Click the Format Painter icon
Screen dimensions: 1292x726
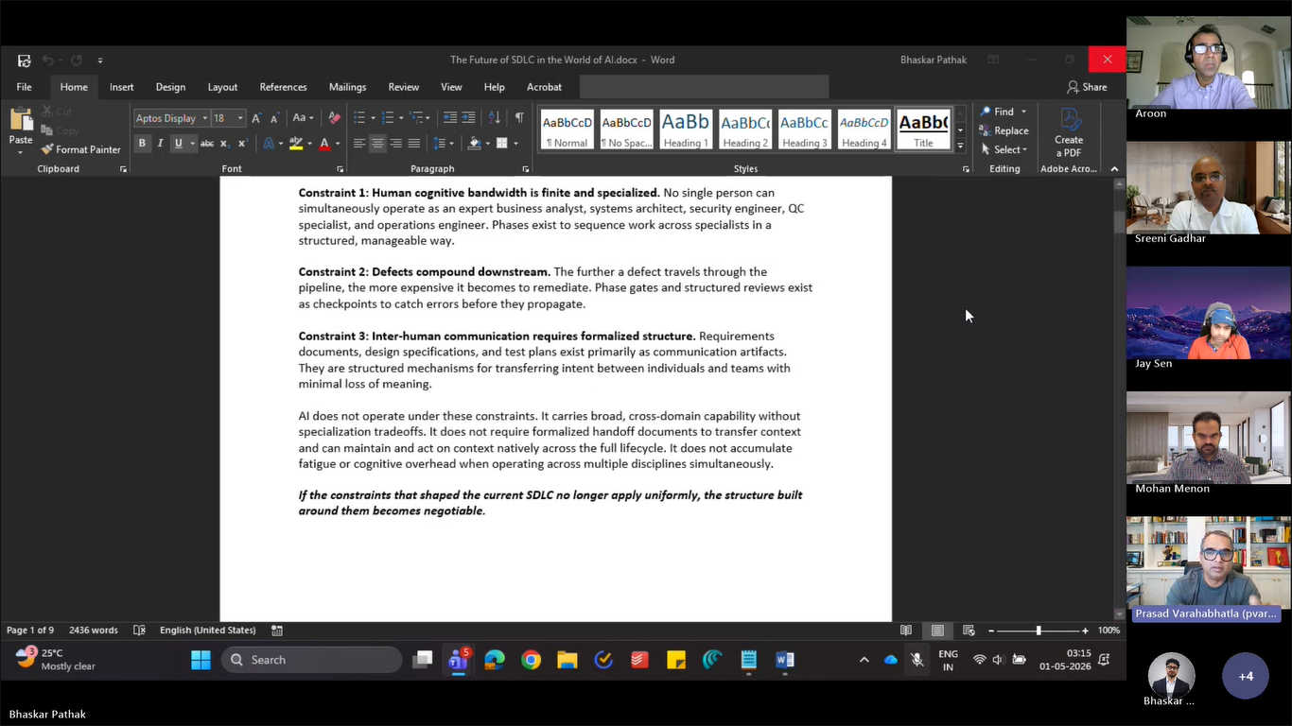pos(47,149)
